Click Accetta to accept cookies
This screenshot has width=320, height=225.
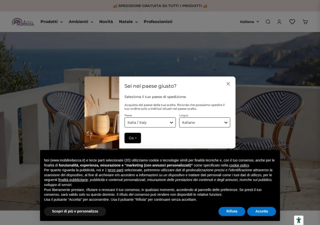(261, 211)
